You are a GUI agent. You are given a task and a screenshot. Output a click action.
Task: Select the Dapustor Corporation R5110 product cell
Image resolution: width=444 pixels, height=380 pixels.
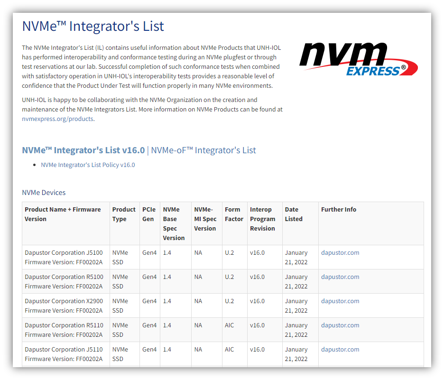[x=66, y=330]
